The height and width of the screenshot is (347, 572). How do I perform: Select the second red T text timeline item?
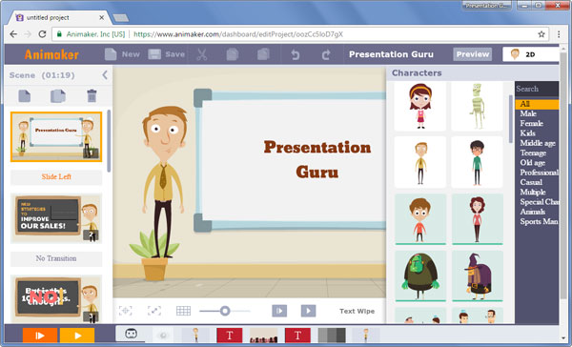[297, 336]
